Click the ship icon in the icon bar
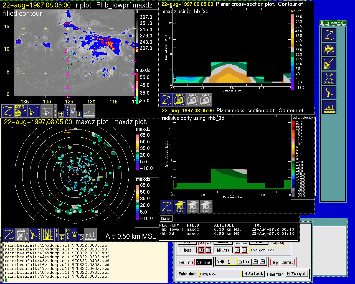The width and height of the screenshot is (355, 284). point(329,107)
